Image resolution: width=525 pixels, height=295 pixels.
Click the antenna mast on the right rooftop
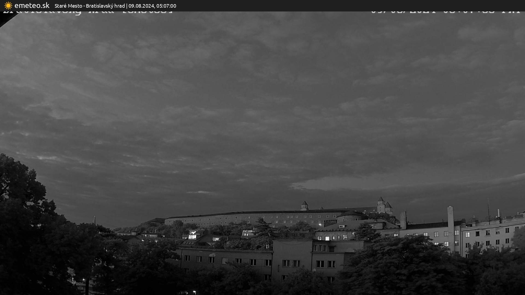point(488,210)
